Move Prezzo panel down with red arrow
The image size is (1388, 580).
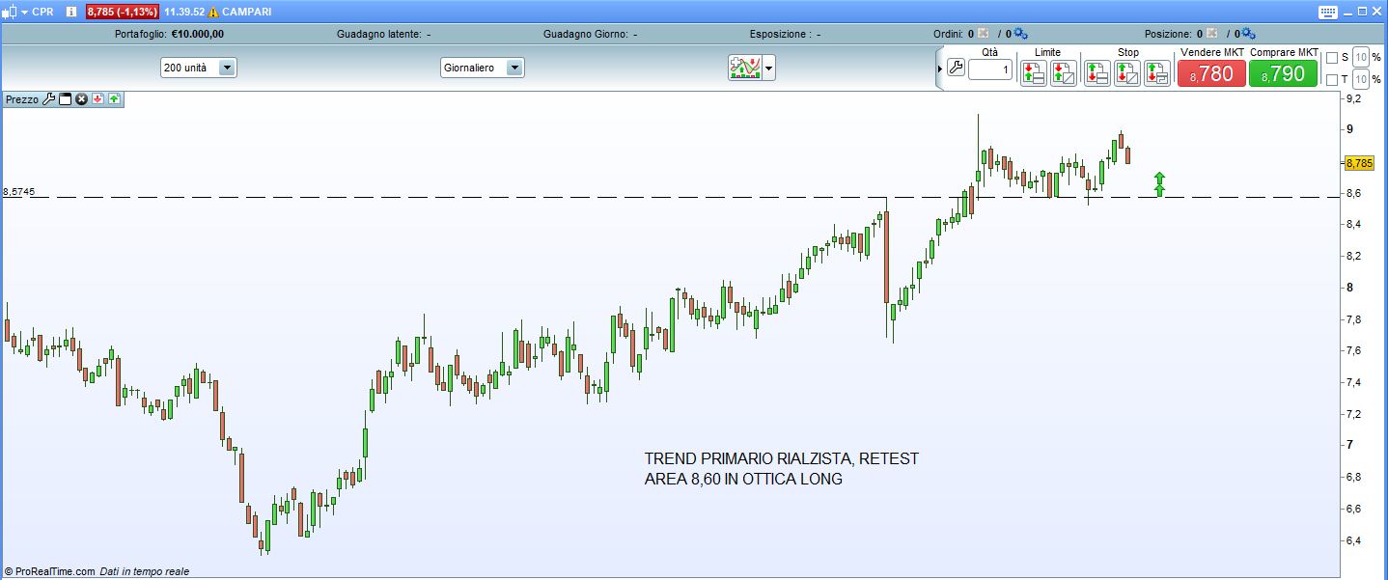[x=97, y=98]
